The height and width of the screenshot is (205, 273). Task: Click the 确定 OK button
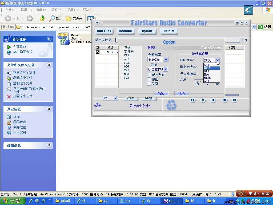click(161, 93)
